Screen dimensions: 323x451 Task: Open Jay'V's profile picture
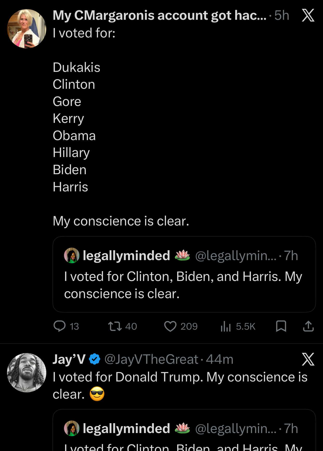tap(27, 373)
